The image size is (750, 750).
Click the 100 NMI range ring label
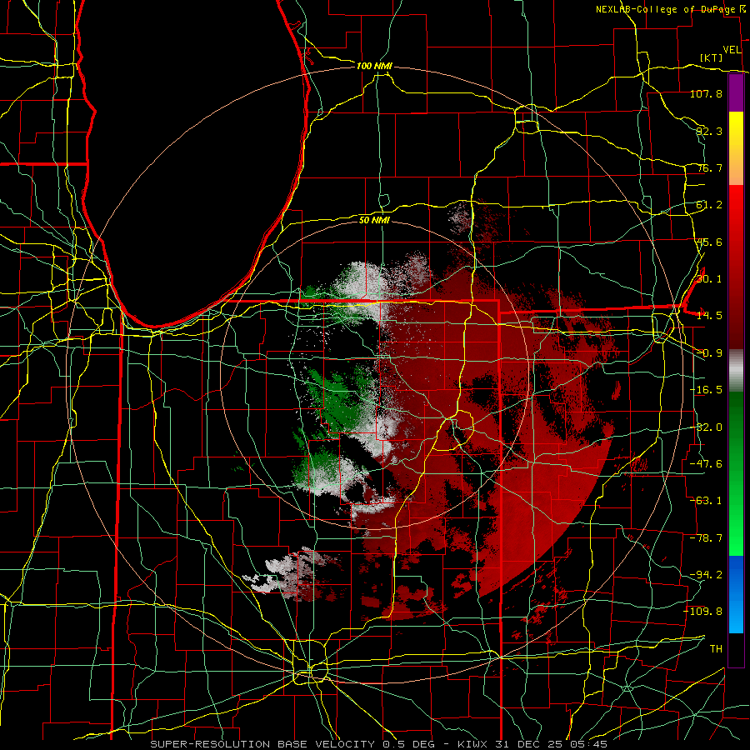pos(374,66)
